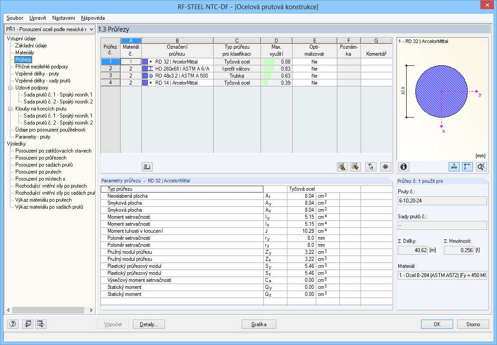497x345 pixels.
Task: Go to next table with the forward arrow icon
Action: point(41,324)
